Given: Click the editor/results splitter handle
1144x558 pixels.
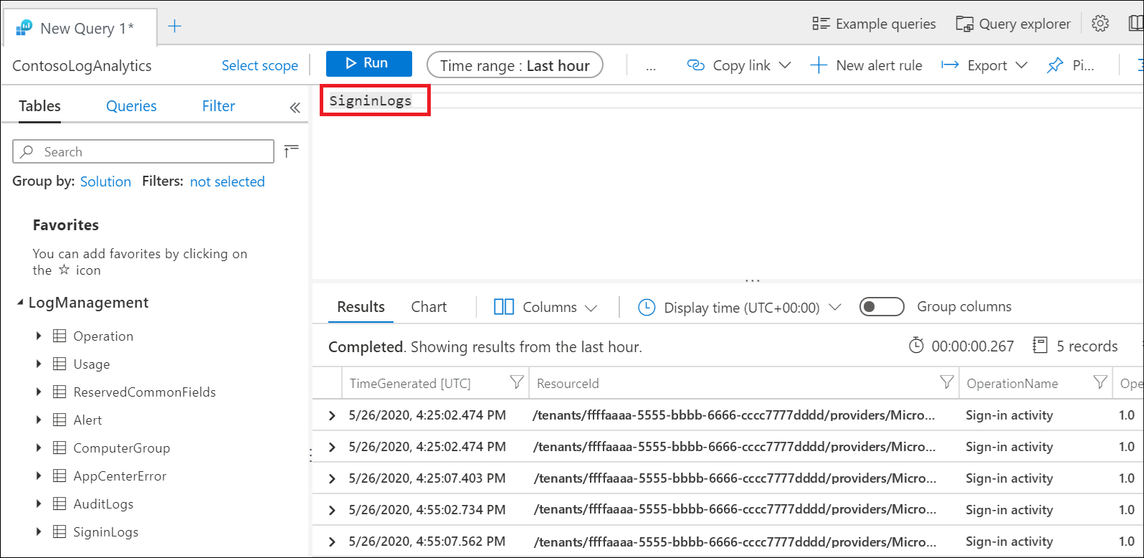Looking at the screenshot, I should pos(752,281).
